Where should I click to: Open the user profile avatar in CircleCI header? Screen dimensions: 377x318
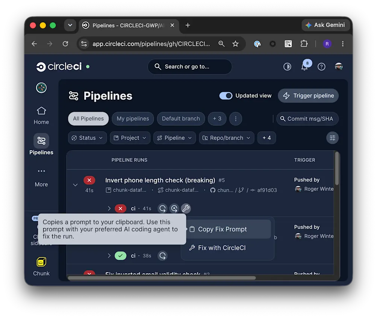339,67
